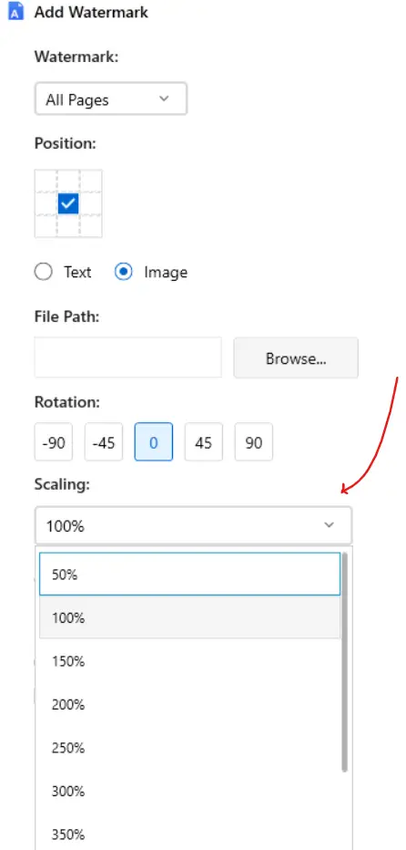The width and height of the screenshot is (406, 850).
Task: Click the scaling list scrollbar thumb
Action: click(x=345, y=662)
